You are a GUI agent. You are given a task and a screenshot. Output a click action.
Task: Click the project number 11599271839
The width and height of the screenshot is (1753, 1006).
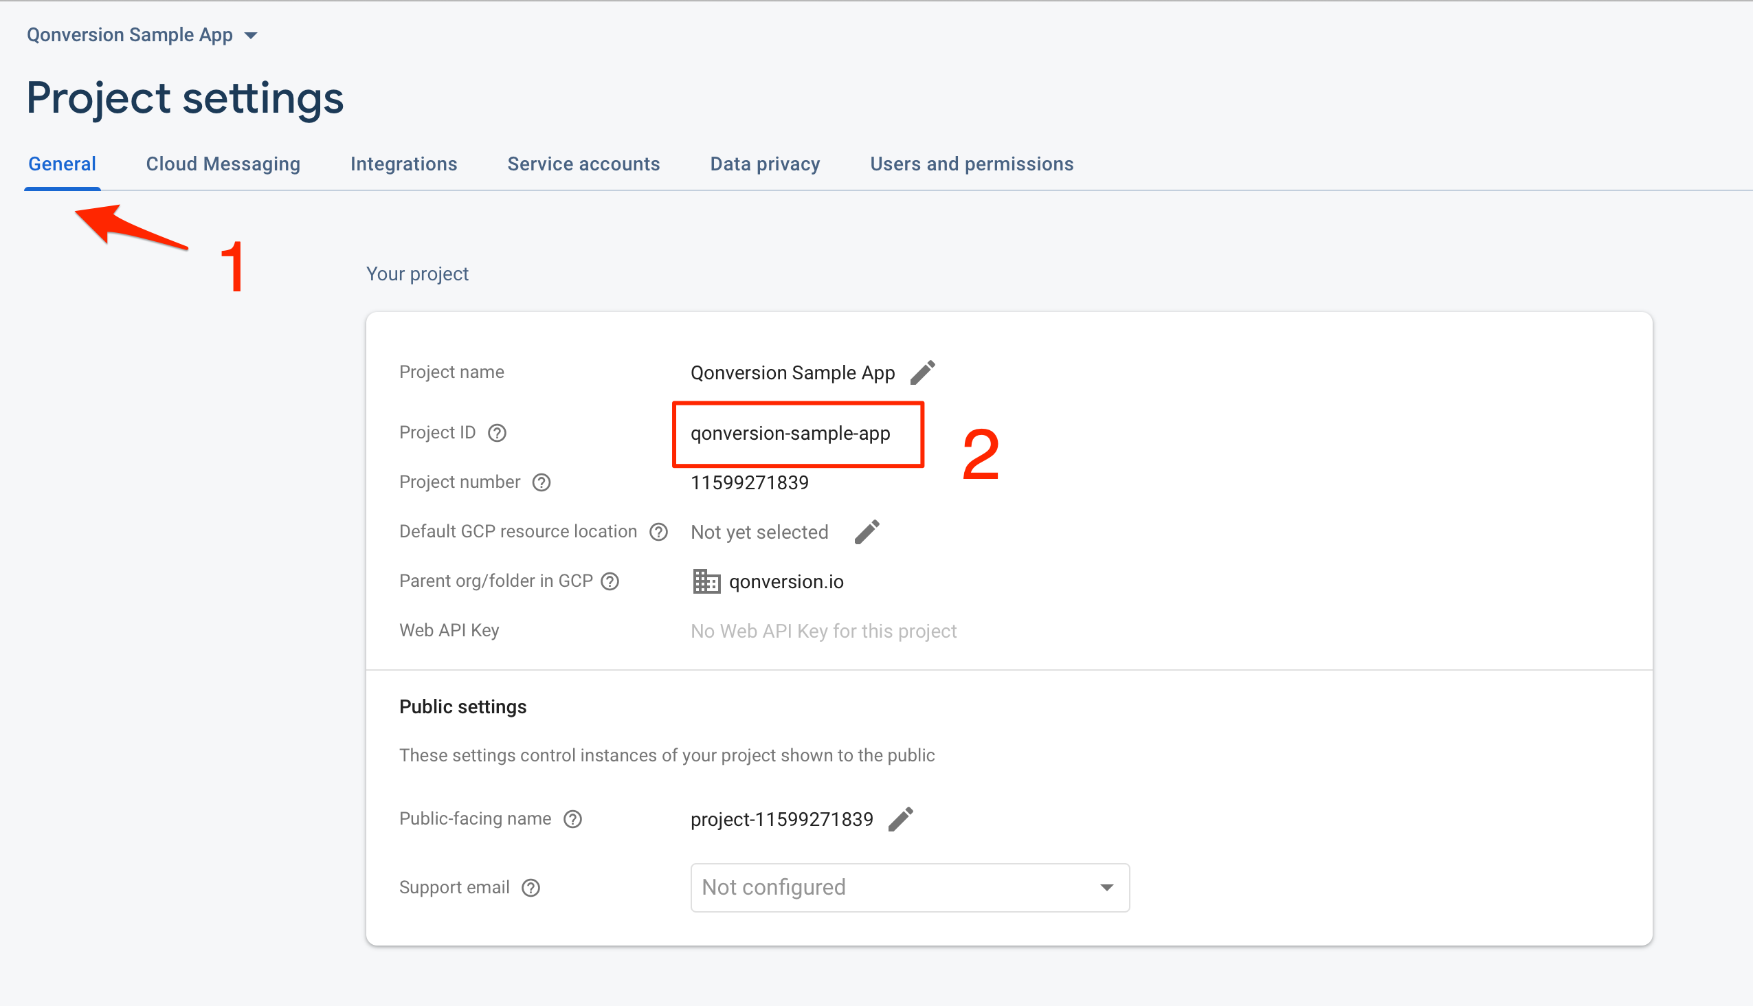tap(749, 482)
